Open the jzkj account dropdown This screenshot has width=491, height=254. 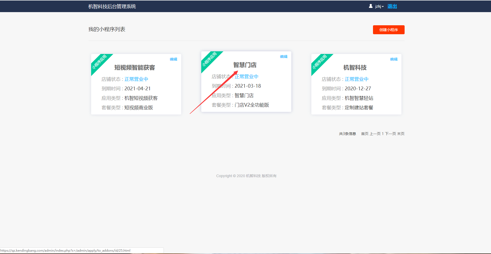(x=379, y=6)
